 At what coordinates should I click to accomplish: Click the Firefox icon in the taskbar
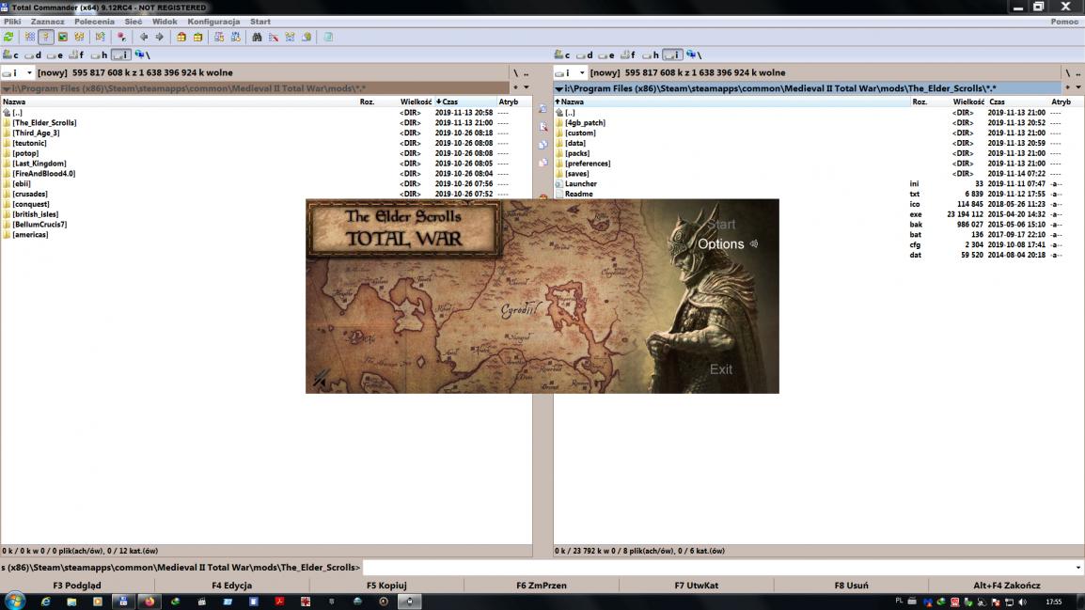(x=149, y=602)
